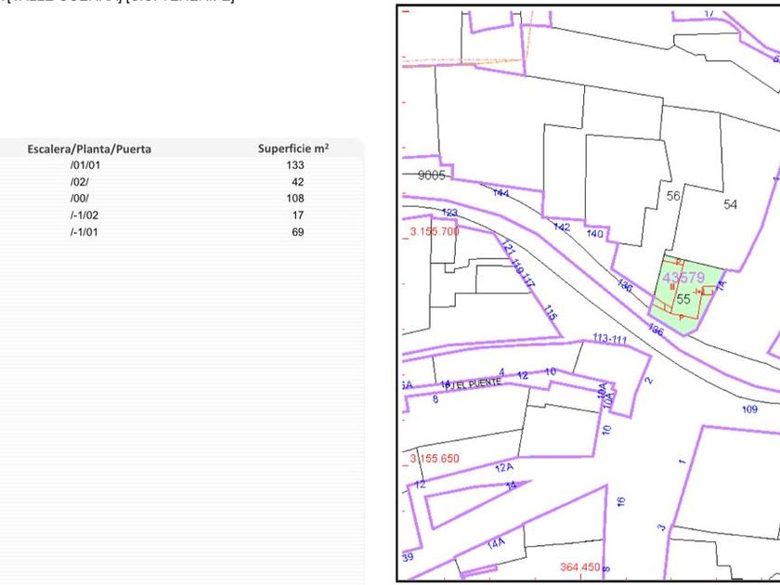Click street number 39 on the map

(408, 557)
